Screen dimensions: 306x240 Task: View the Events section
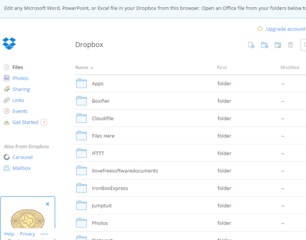(20, 111)
